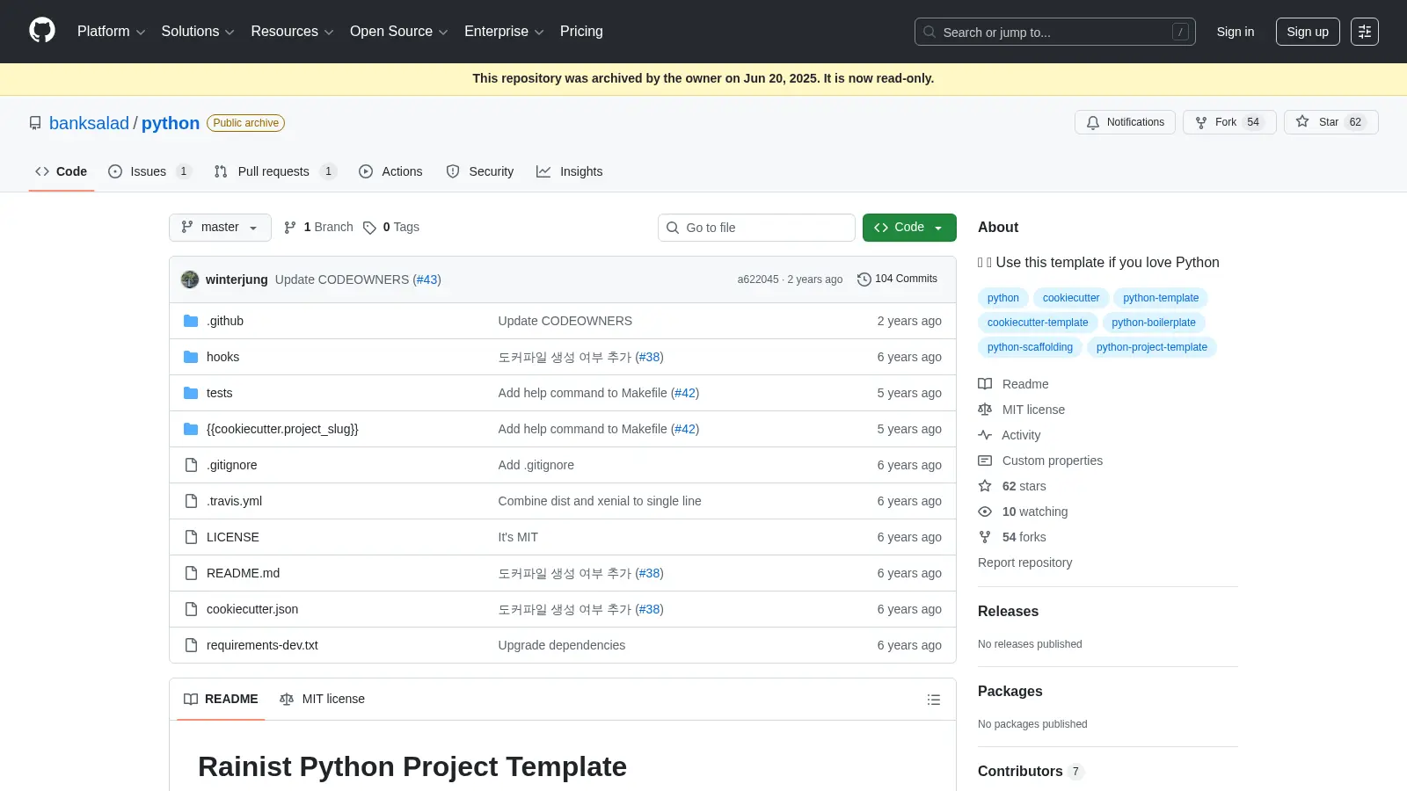Select the MIT license tab above the README
Viewport: 1407px width, 791px height.
point(322,700)
